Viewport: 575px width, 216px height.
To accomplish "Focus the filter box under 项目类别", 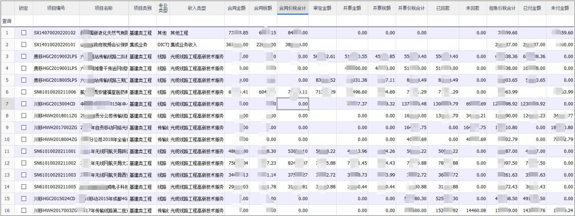I will coord(142,21).
